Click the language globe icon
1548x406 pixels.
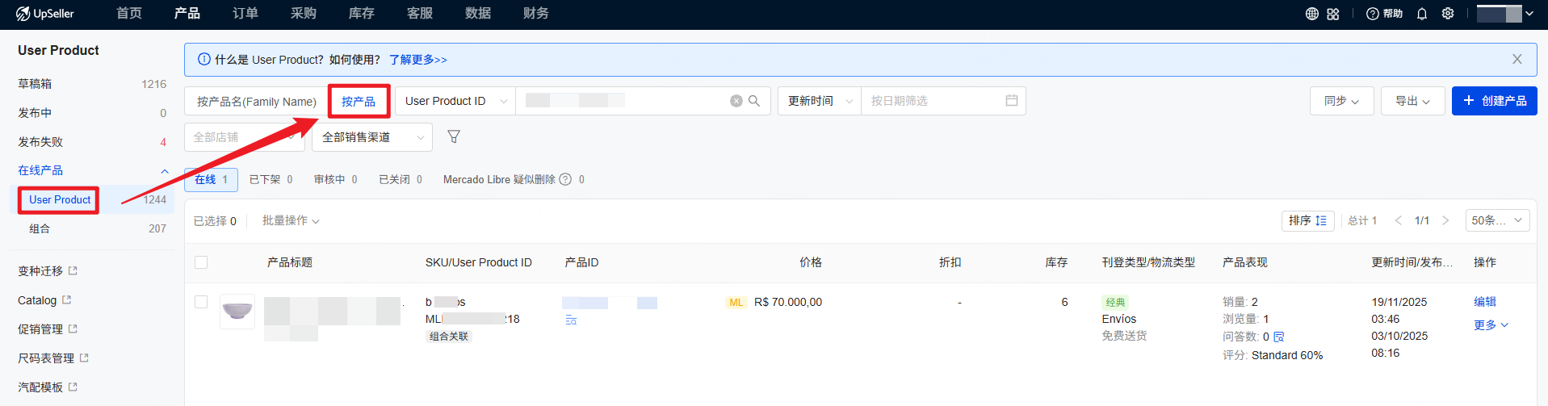(x=1312, y=14)
